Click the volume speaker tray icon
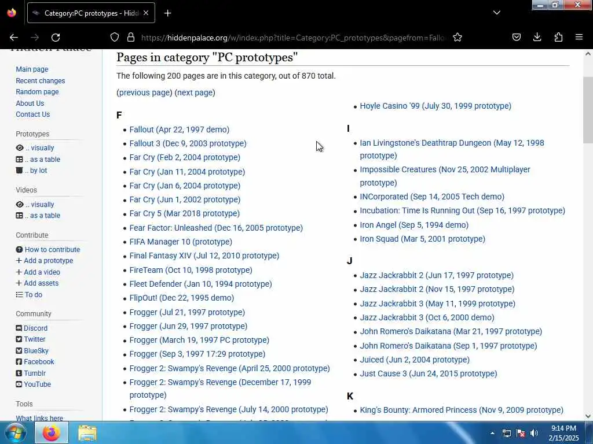 click(x=534, y=433)
